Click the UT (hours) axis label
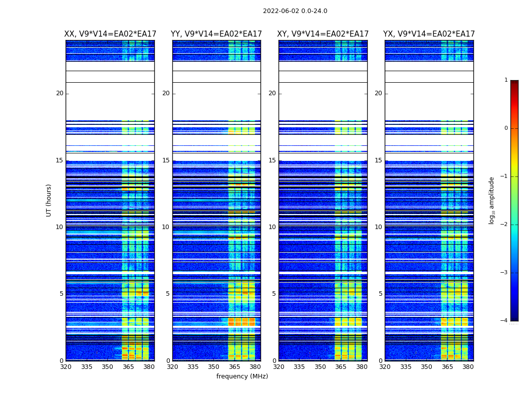This screenshot has width=526, height=401. 49,200
